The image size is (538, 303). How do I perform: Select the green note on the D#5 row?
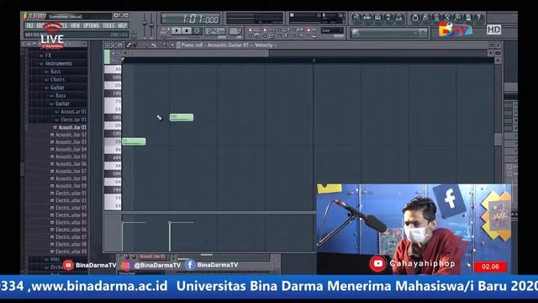182,118
